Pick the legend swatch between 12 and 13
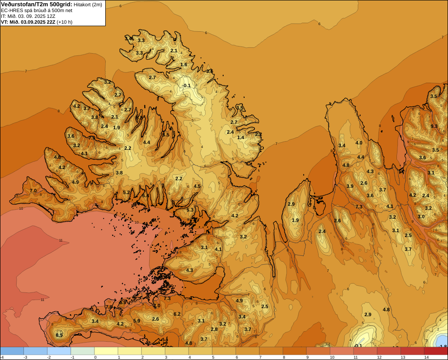448x360 pixels. click(389, 351)
